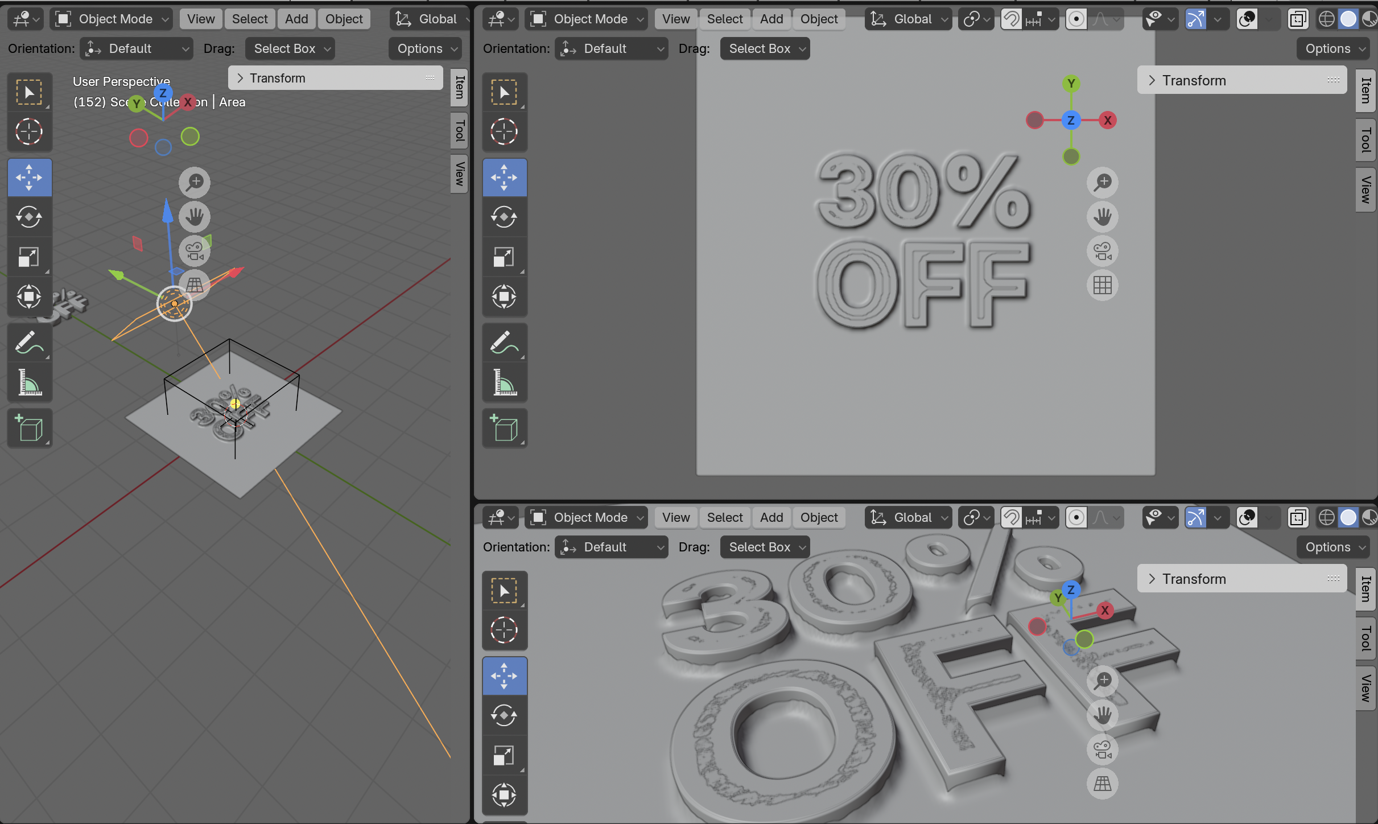Click camera view icon in bottom-right viewport
Viewport: 1378px width, 824px height.
(x=1102, y=749)
